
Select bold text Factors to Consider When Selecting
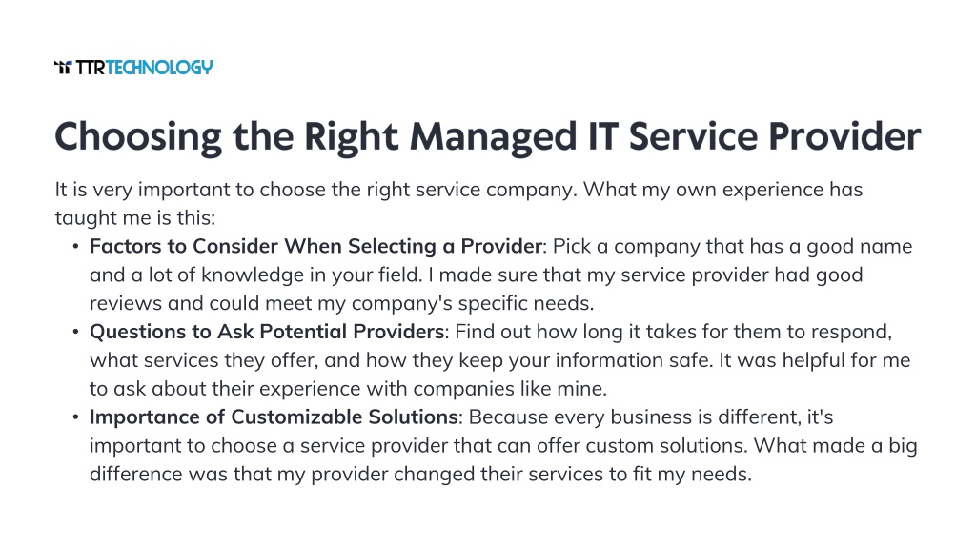click(263, 247)
